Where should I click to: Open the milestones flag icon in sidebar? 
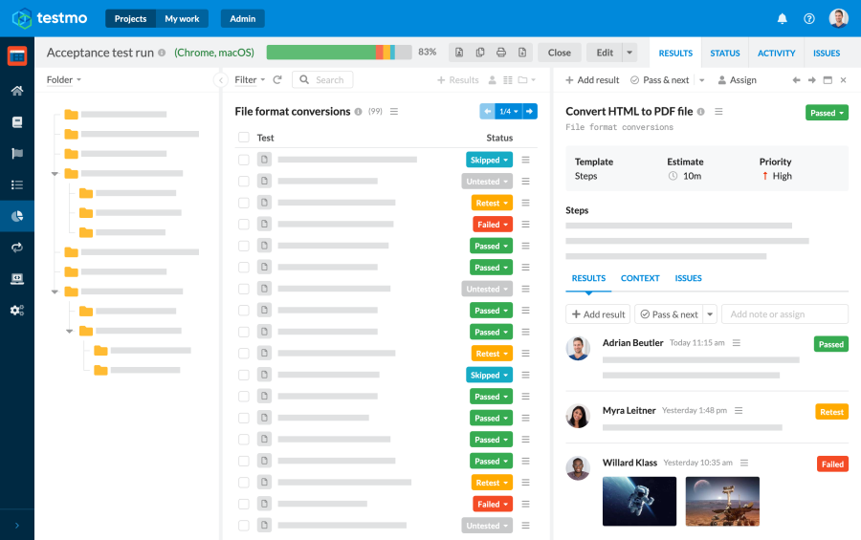pos(16,153)
